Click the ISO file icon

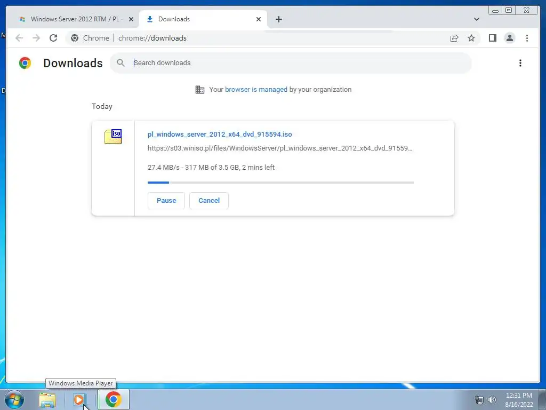(113, 137)
